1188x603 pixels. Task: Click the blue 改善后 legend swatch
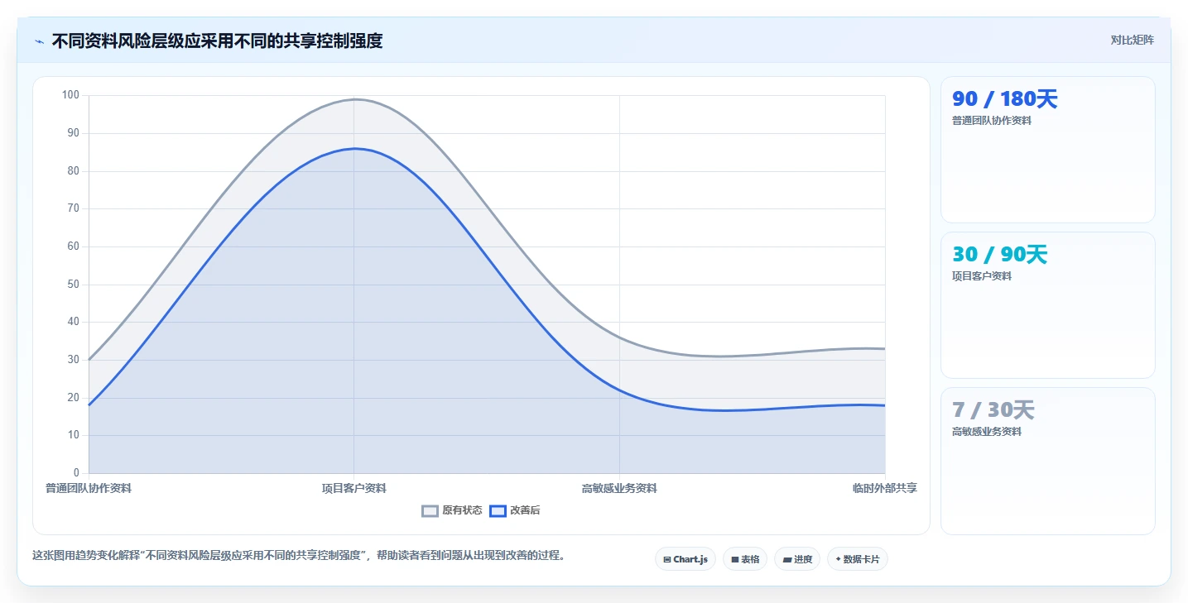point(498,510)
